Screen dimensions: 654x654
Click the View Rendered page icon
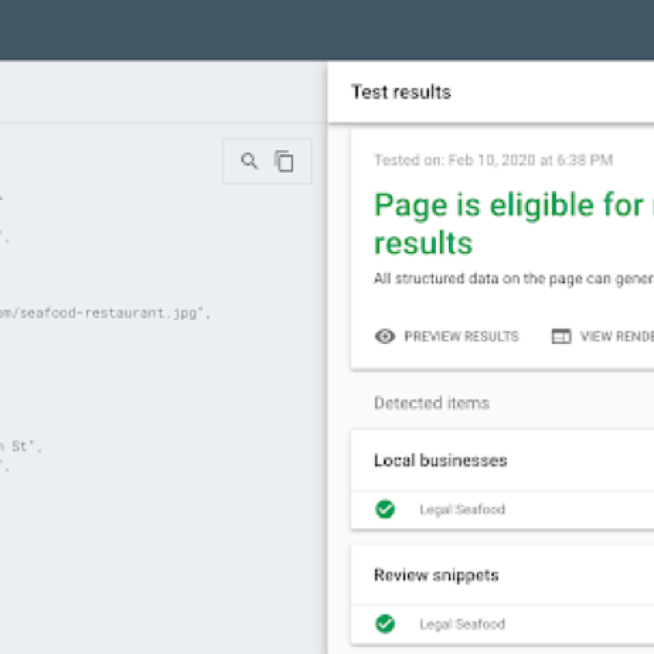(560, 336)
